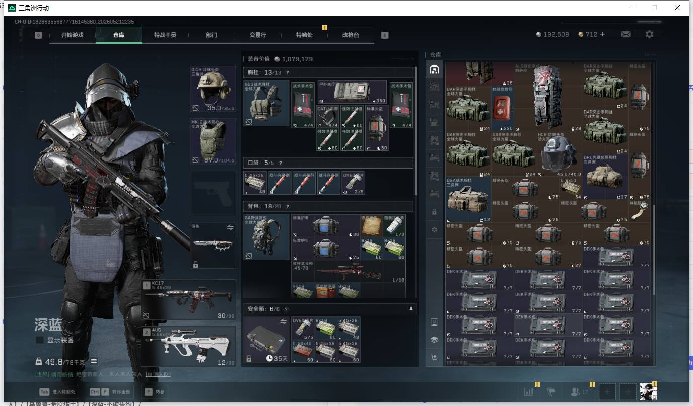The image size is (693, 406).
Task: Select the 仓库 tab
Action: point(118,35)
